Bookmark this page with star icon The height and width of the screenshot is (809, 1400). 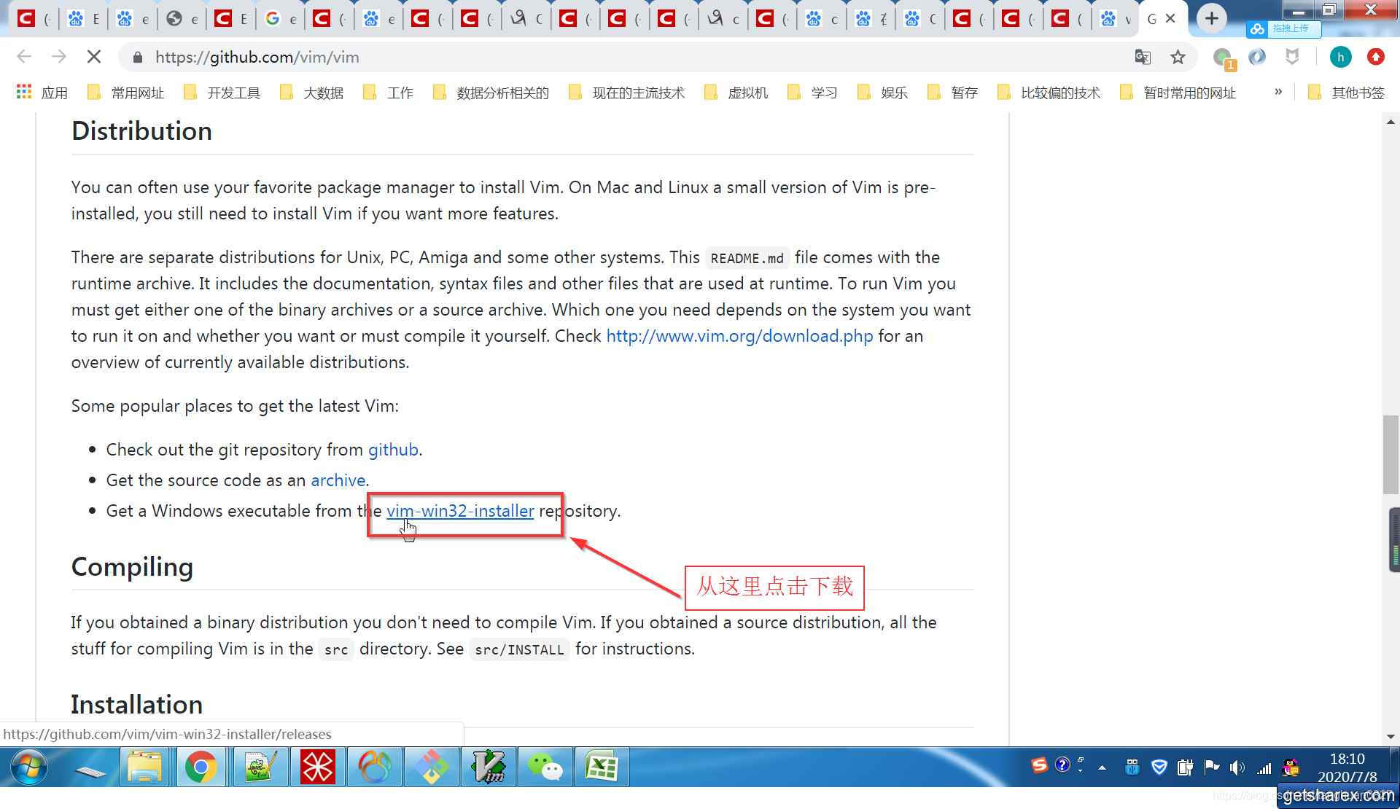coord(1178,57)
